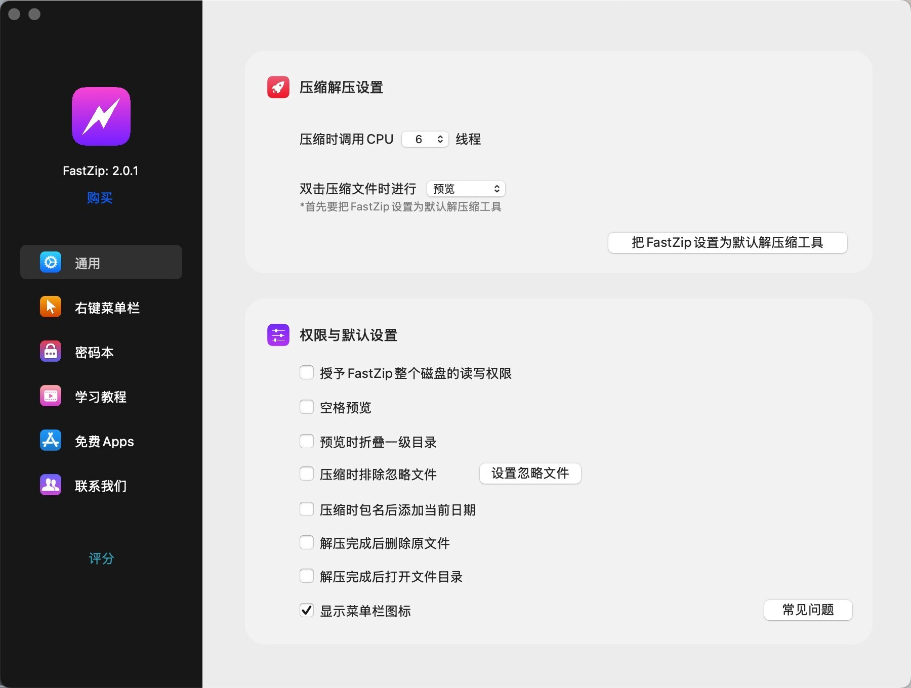Click the rocket icon beside 压缩解压设置
This screenshot has height=688, width=911.
point(278,87)
